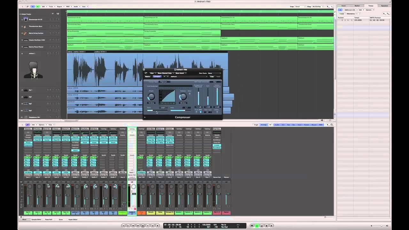Open the Sample Editor tab
The image size is (409, 230).
tap(36, 219)
